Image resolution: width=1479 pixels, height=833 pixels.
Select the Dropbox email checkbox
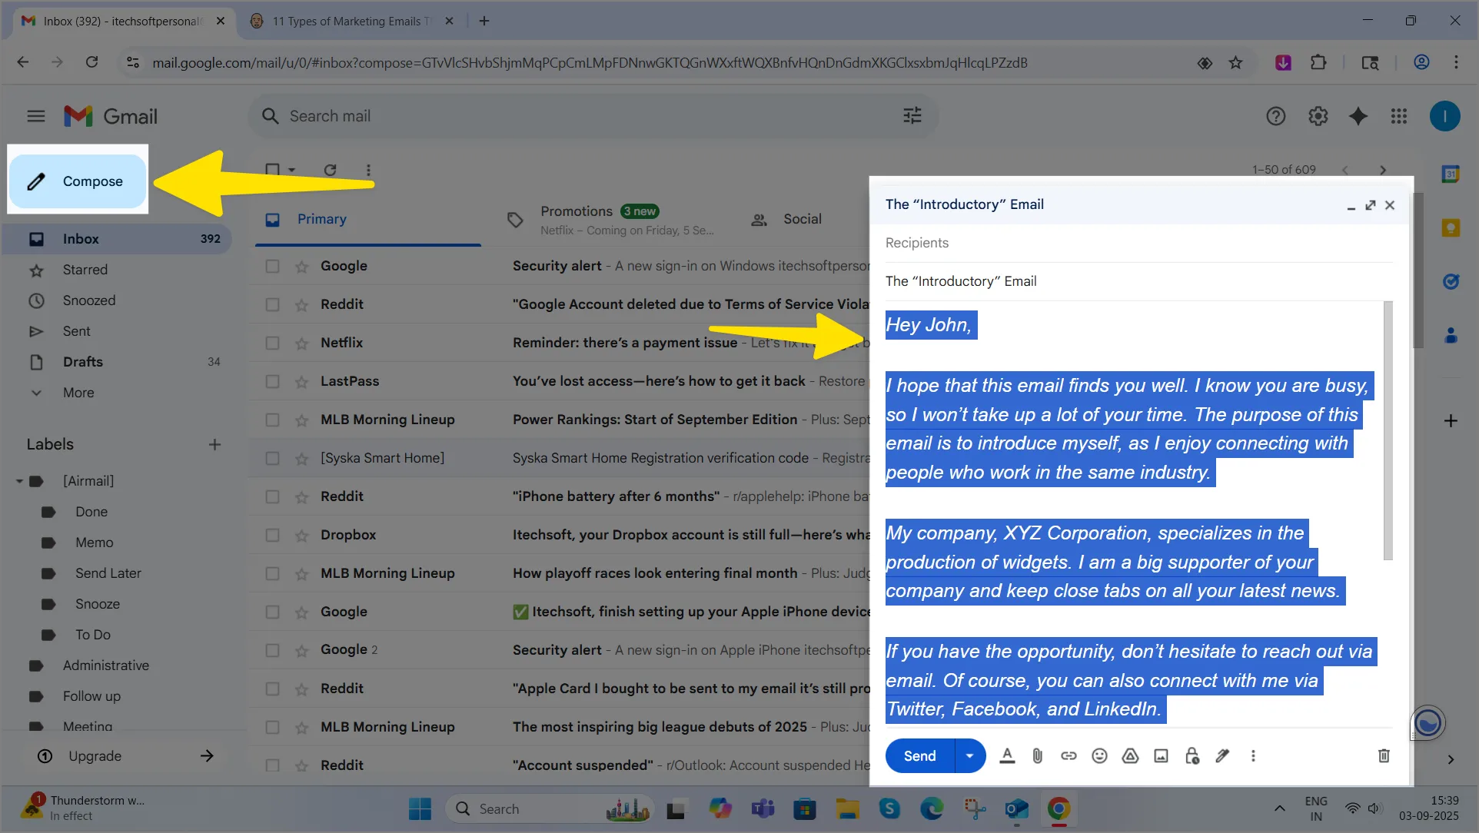click(x=272, y=535)
